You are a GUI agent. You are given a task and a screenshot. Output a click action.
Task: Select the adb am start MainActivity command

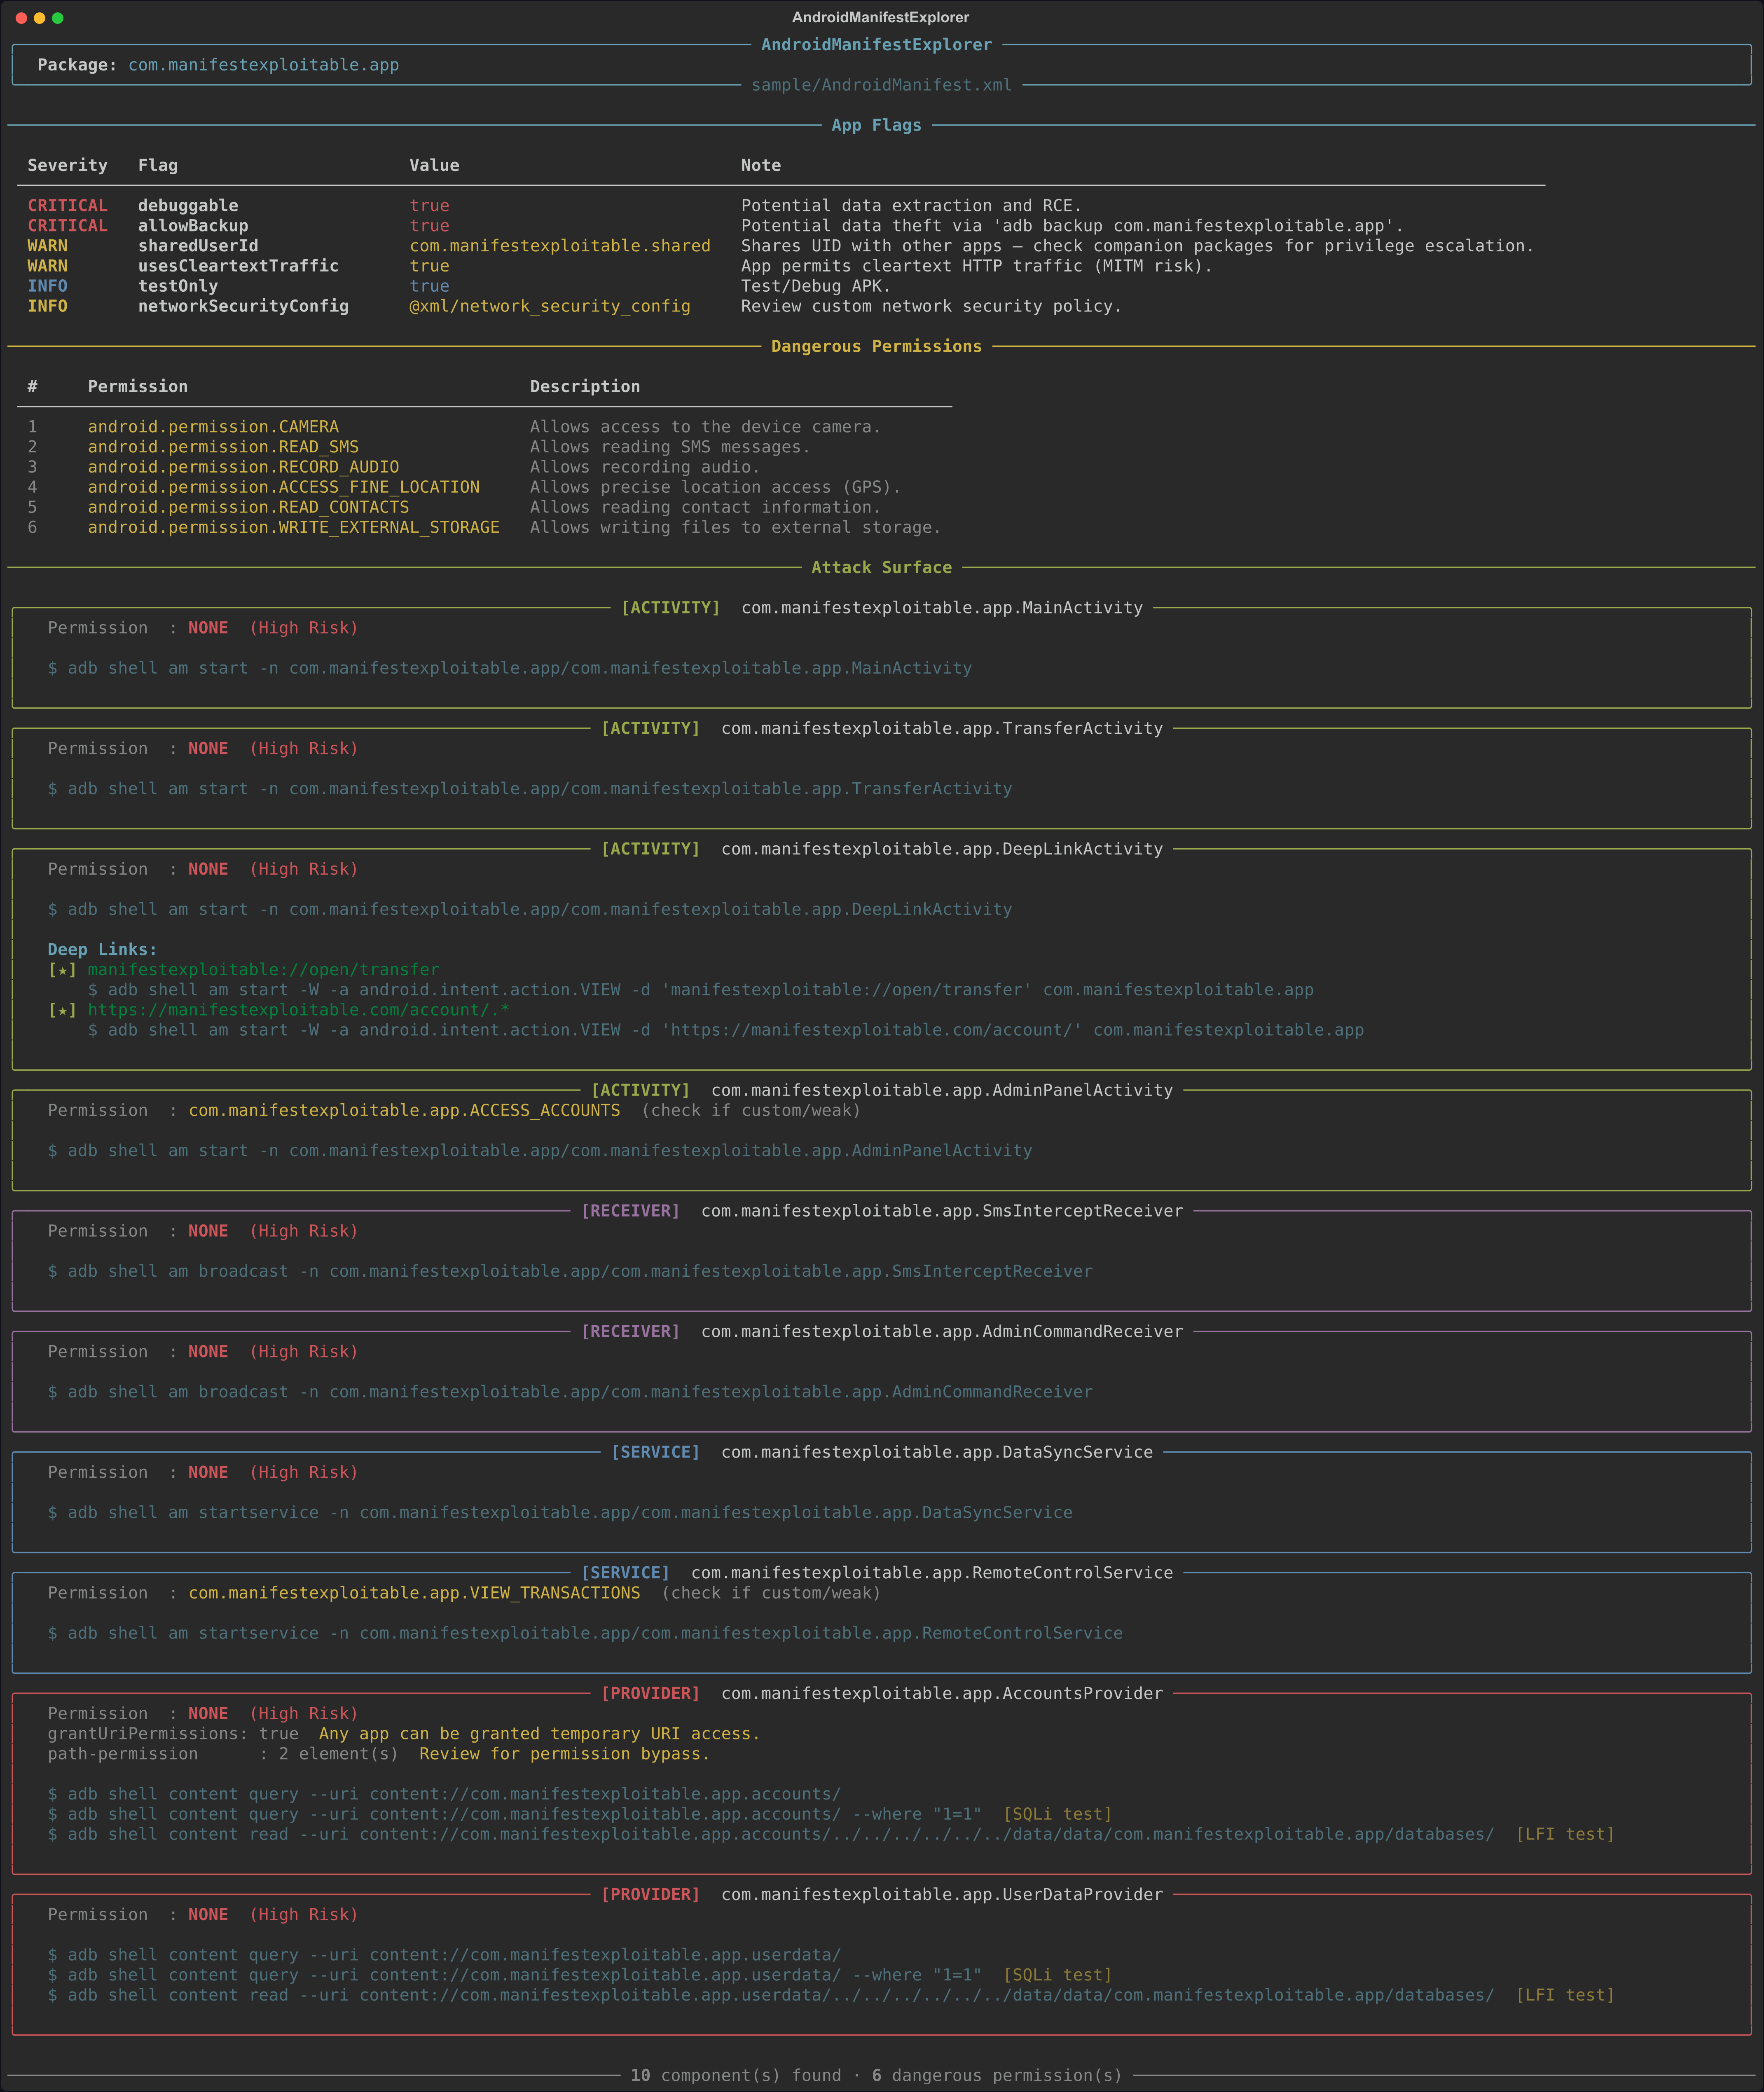click(x=510, y=668)
